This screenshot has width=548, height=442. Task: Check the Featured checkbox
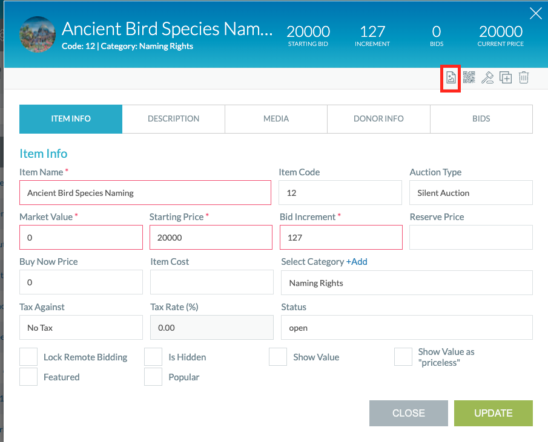click(29, 377)
